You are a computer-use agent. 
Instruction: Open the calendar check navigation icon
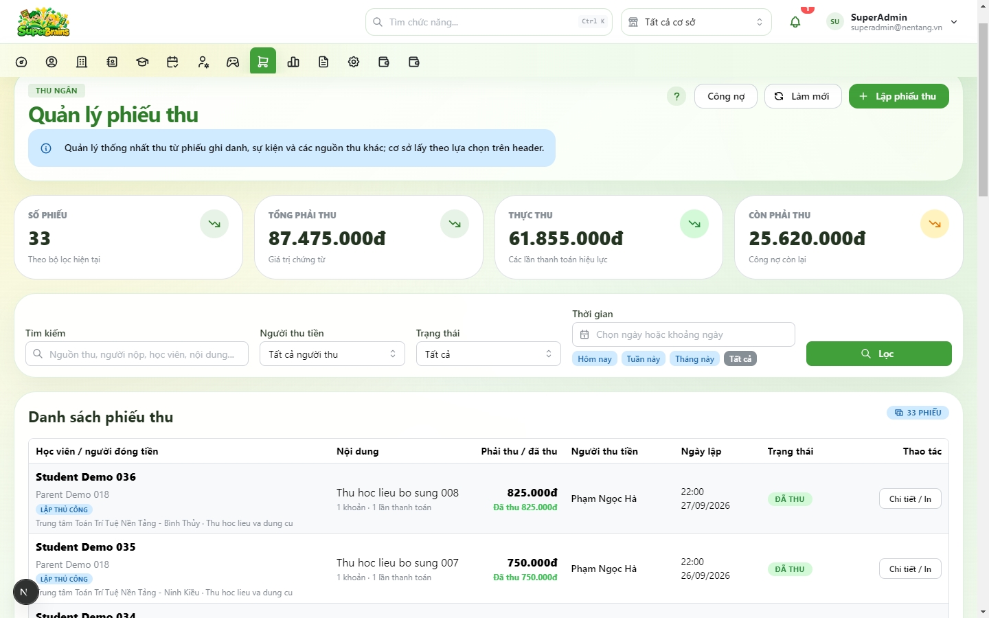172,62
